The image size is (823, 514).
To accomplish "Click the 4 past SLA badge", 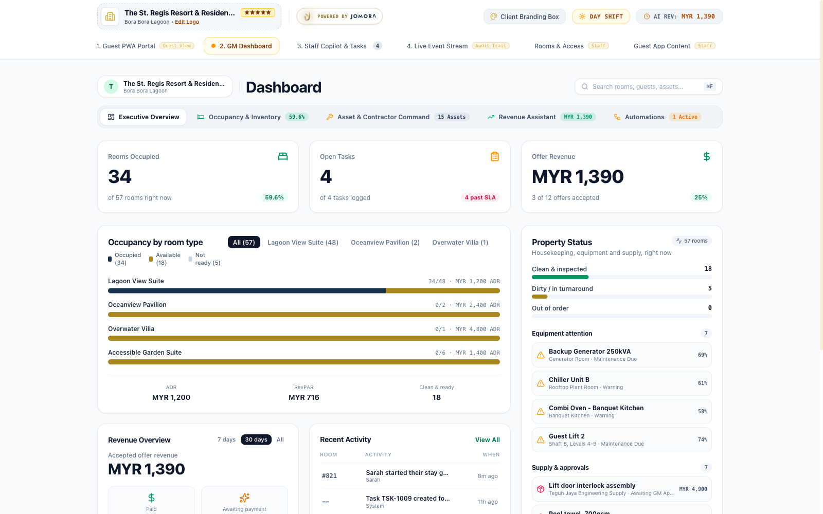I will tap(480, 197).
